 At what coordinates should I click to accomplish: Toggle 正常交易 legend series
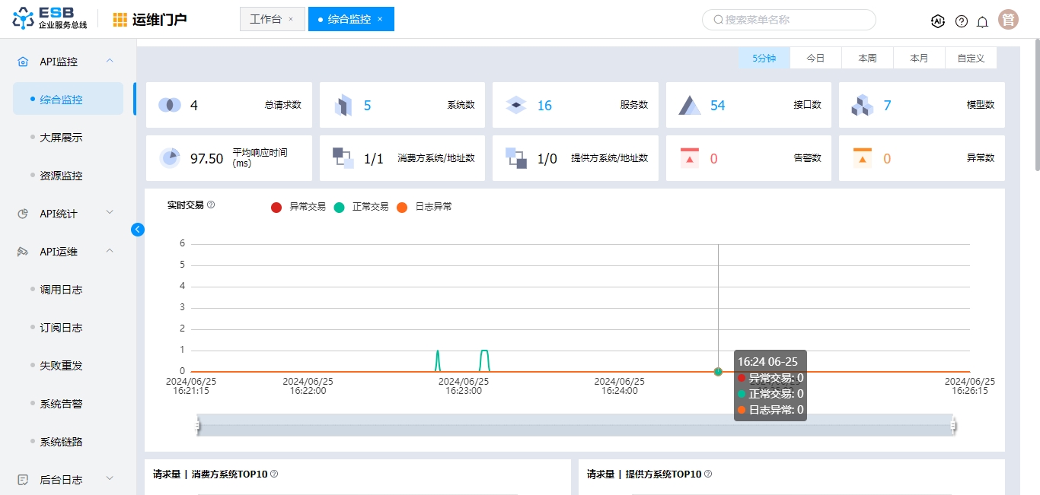(x=361, y=207)
